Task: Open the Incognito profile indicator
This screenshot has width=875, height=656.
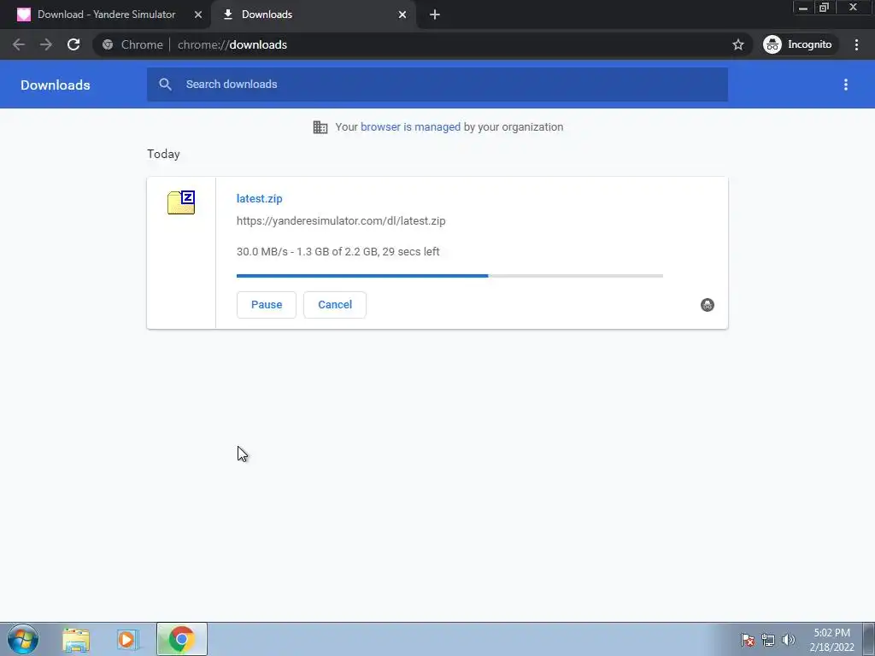Action: point(799,44)
